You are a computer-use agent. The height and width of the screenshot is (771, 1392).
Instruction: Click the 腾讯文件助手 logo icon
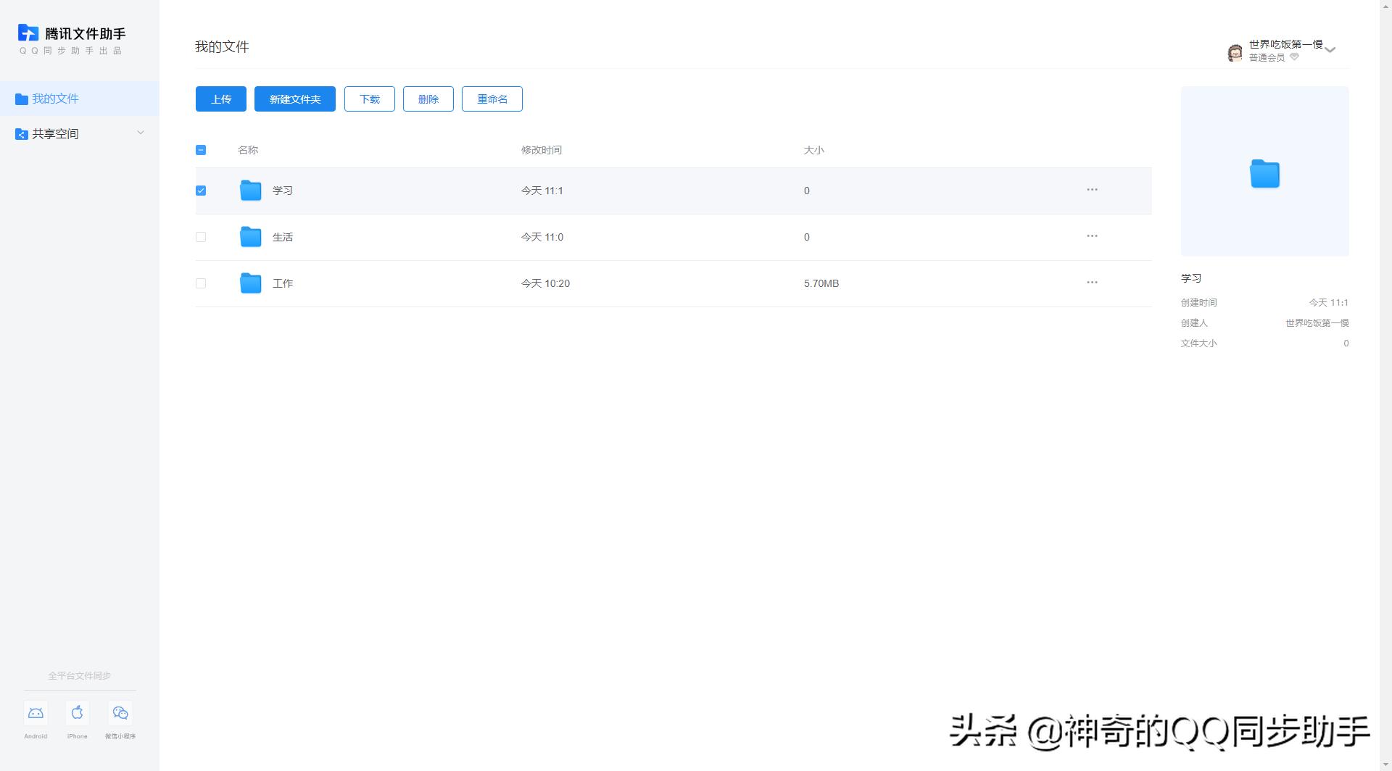pyautogui.click(x=28, y=33)
